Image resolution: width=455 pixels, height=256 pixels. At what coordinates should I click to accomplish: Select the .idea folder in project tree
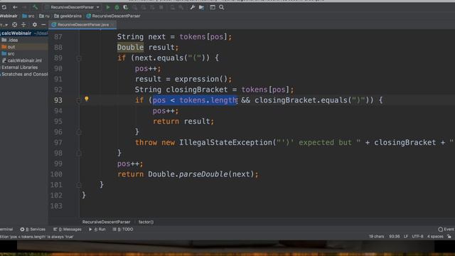click(10, 40)
